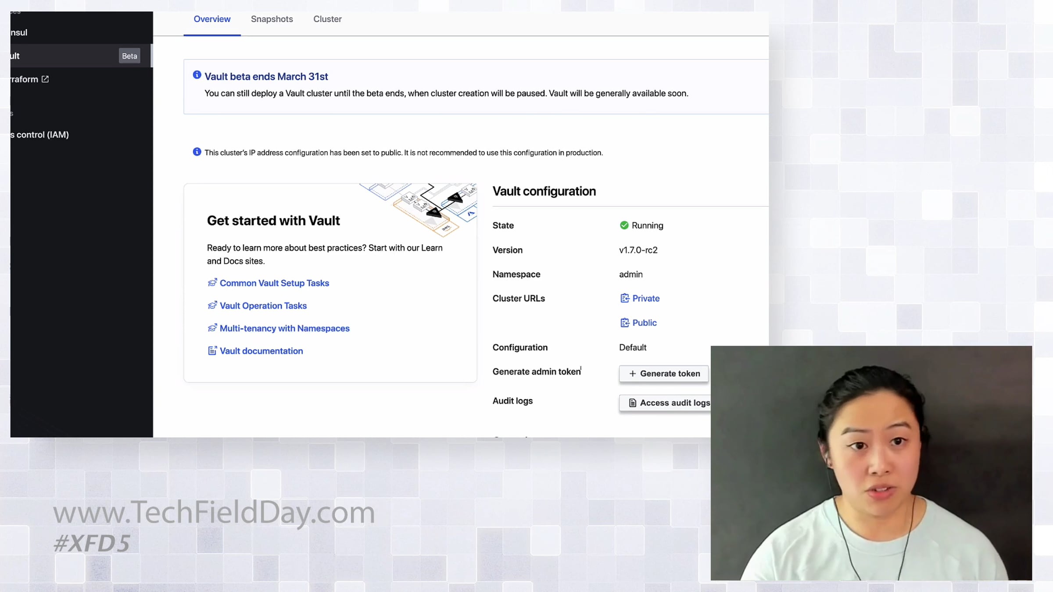Viewport: 1053px width, 592px height.
Task: Click learn icon next to Multi-tenancy with Namespaces
Action: 212,328
